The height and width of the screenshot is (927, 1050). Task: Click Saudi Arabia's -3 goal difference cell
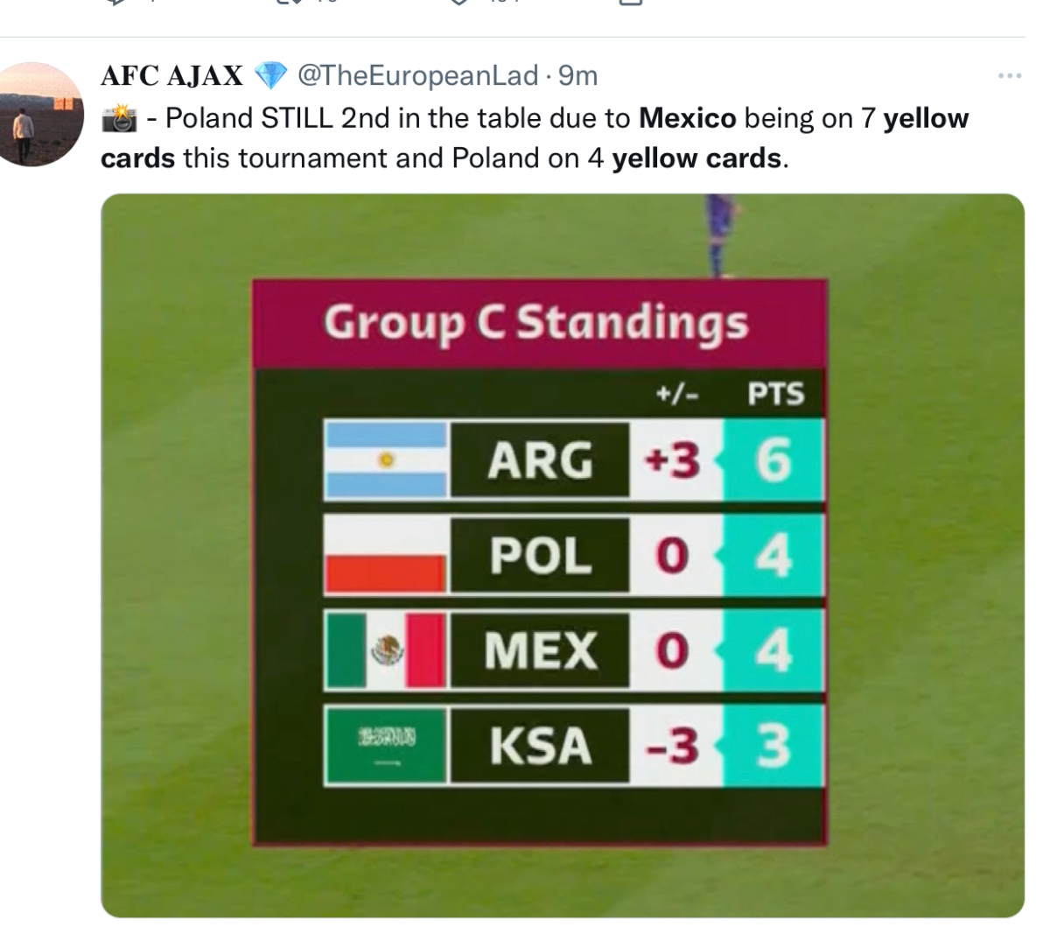(675, 746)
